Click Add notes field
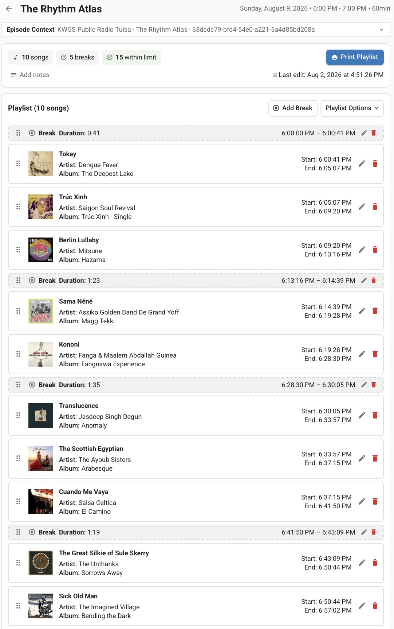Viewport: 394px width, 629px height. click(34, 75)
